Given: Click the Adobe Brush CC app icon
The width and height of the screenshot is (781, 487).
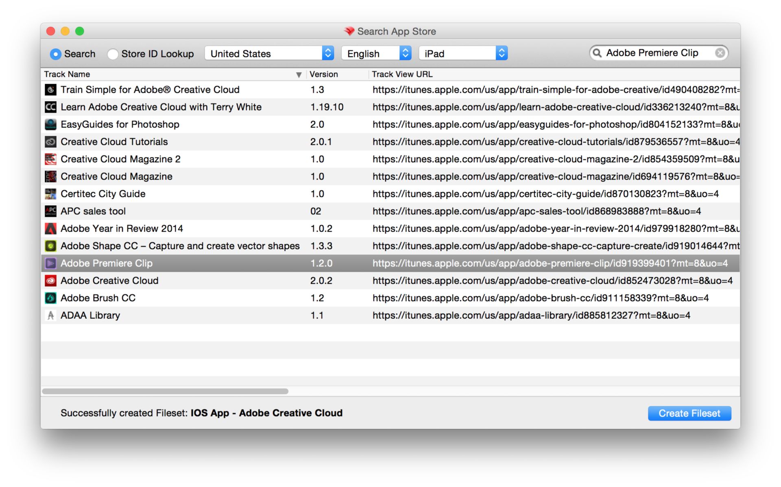Looking at the screenshot, I should (x=50, y=298).
